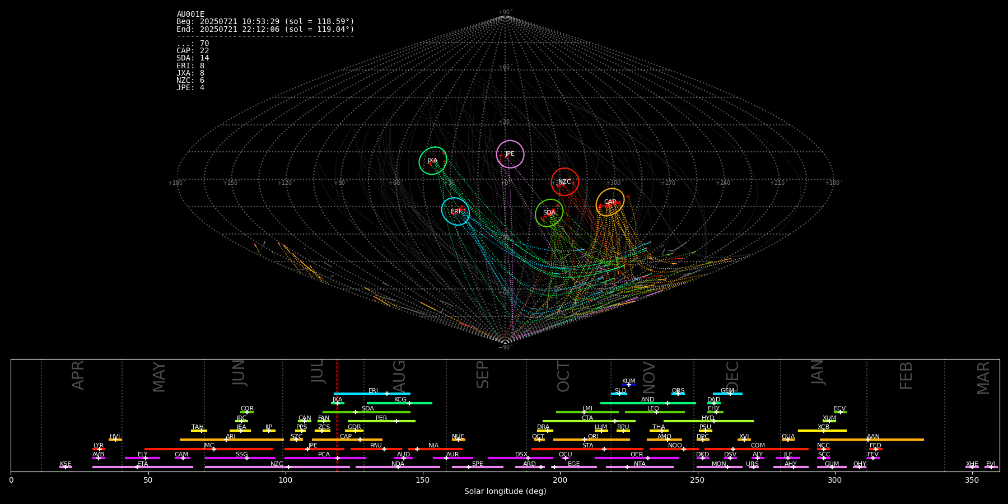1008x504 pixels.
Task: Click the COR shower label
Action: (247, 408)
